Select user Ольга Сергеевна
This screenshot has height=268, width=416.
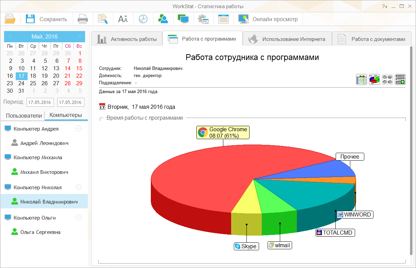pyautogui.click(x=41, y=232)
